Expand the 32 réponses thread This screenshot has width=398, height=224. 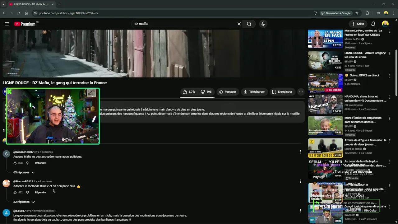click(24, 202)
